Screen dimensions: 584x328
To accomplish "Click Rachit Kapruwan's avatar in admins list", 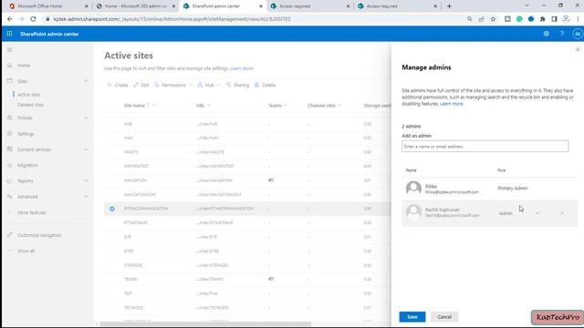I will point(413,212).
